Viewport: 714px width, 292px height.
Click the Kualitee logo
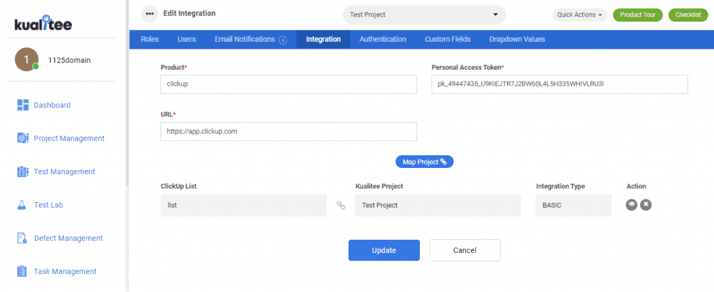[x=43, y=24]
